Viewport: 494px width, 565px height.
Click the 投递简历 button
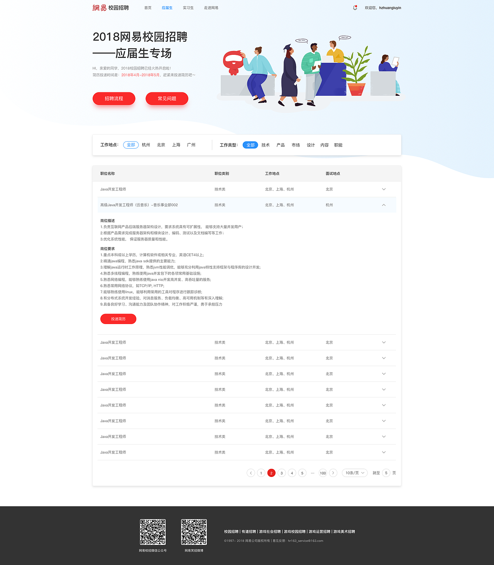click(118, 319)
